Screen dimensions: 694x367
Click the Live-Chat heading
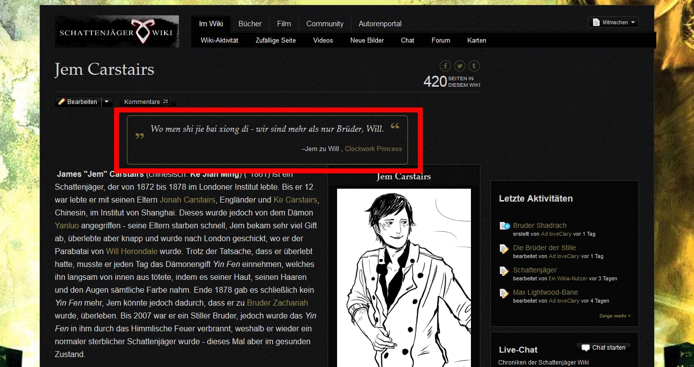[518, 350]
